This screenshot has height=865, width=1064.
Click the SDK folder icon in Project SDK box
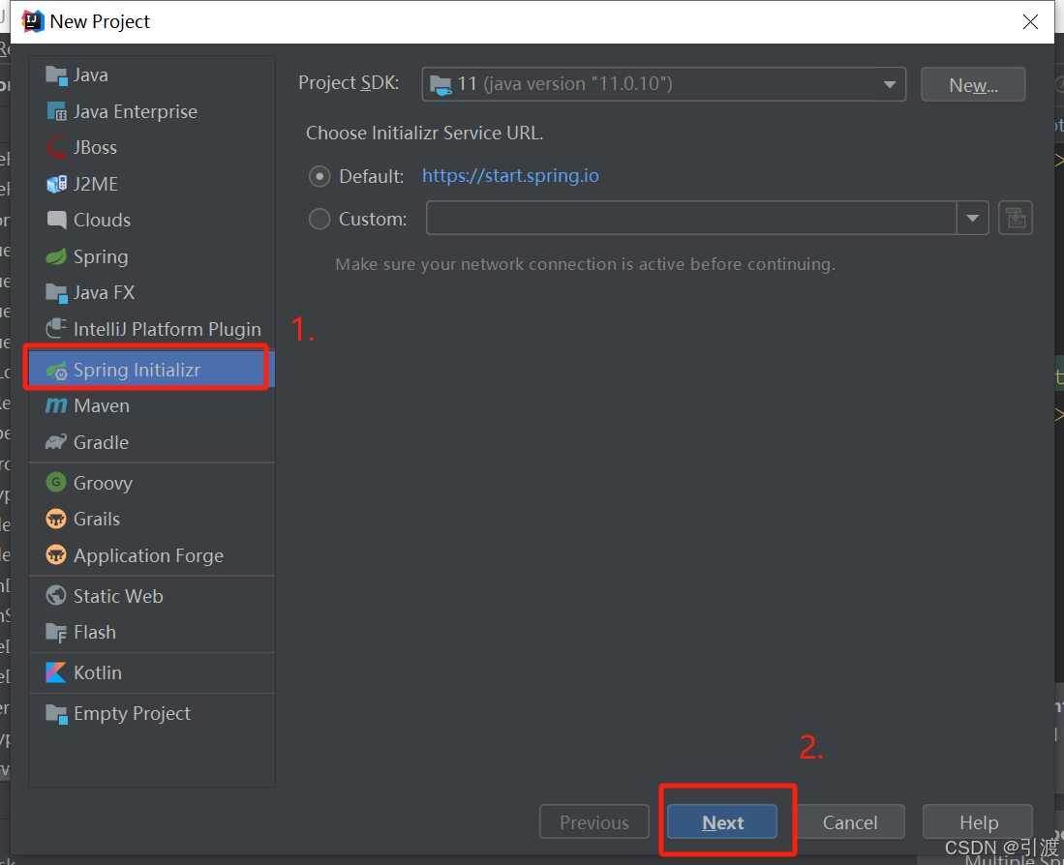(441, 85)
